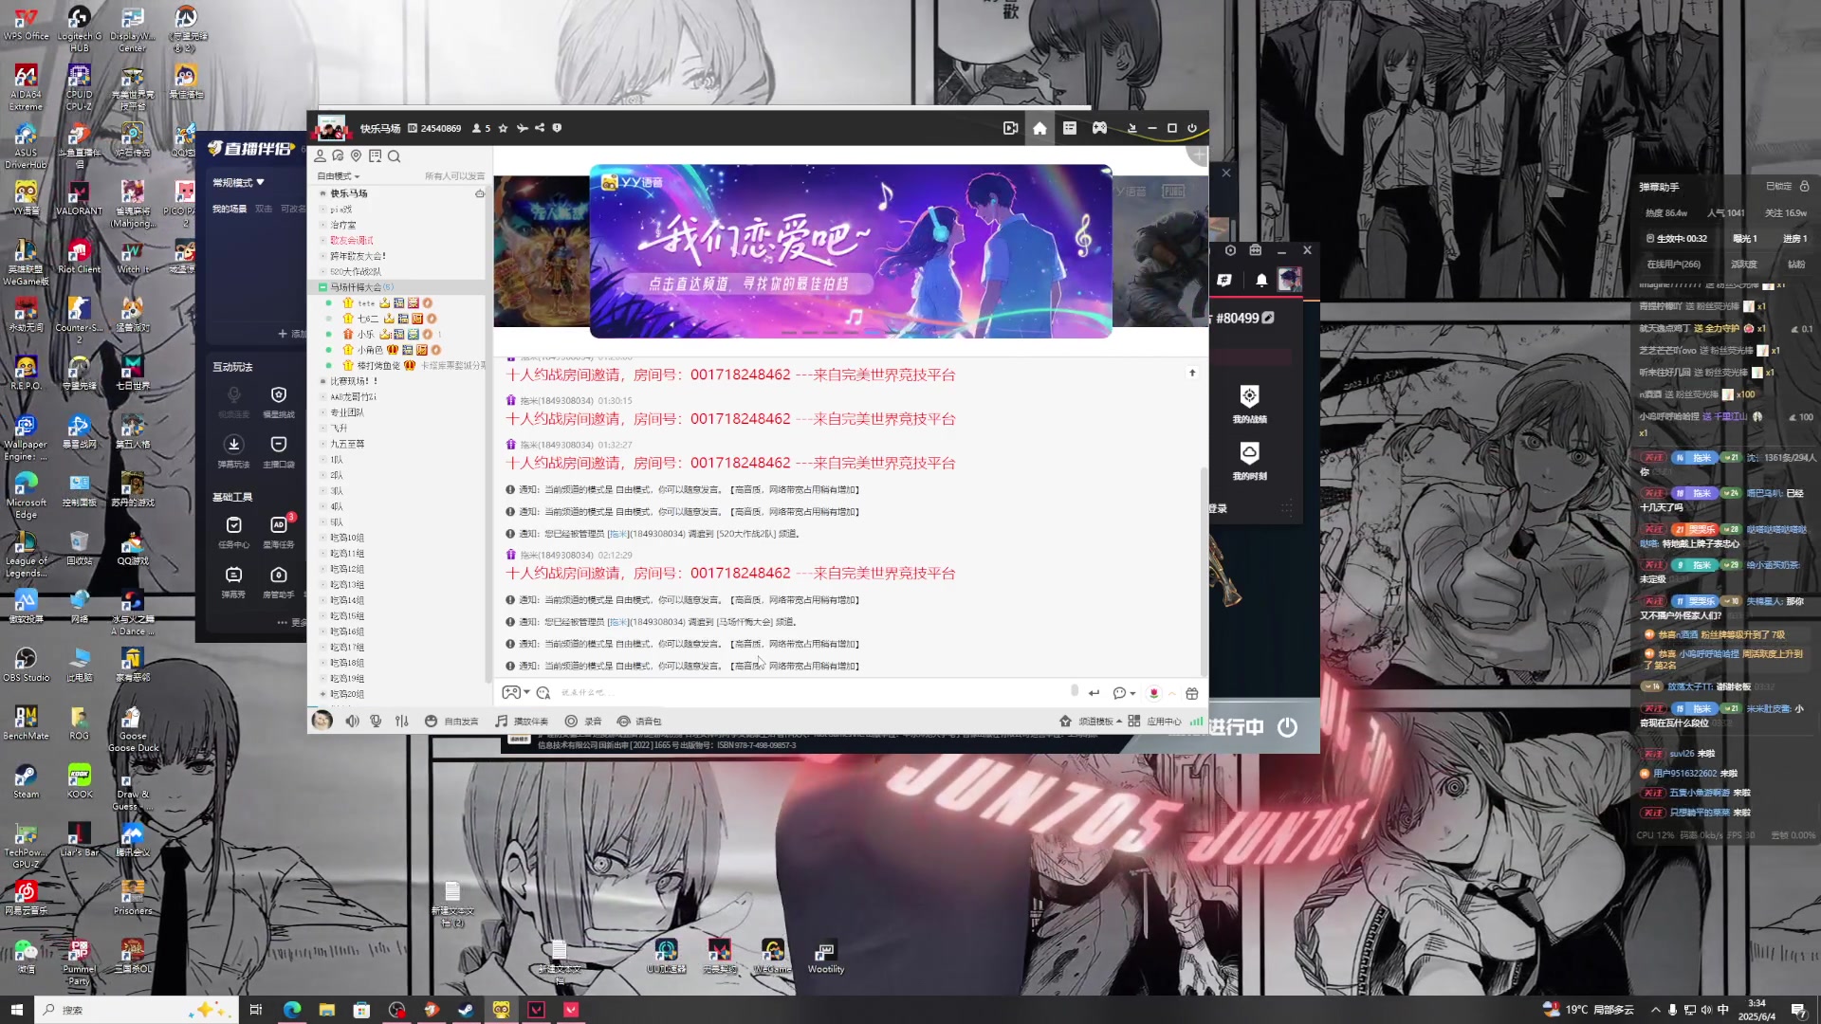
Task: Open 房管助手 tool in 直播伴侣
Action: click(x=278, y=581)
